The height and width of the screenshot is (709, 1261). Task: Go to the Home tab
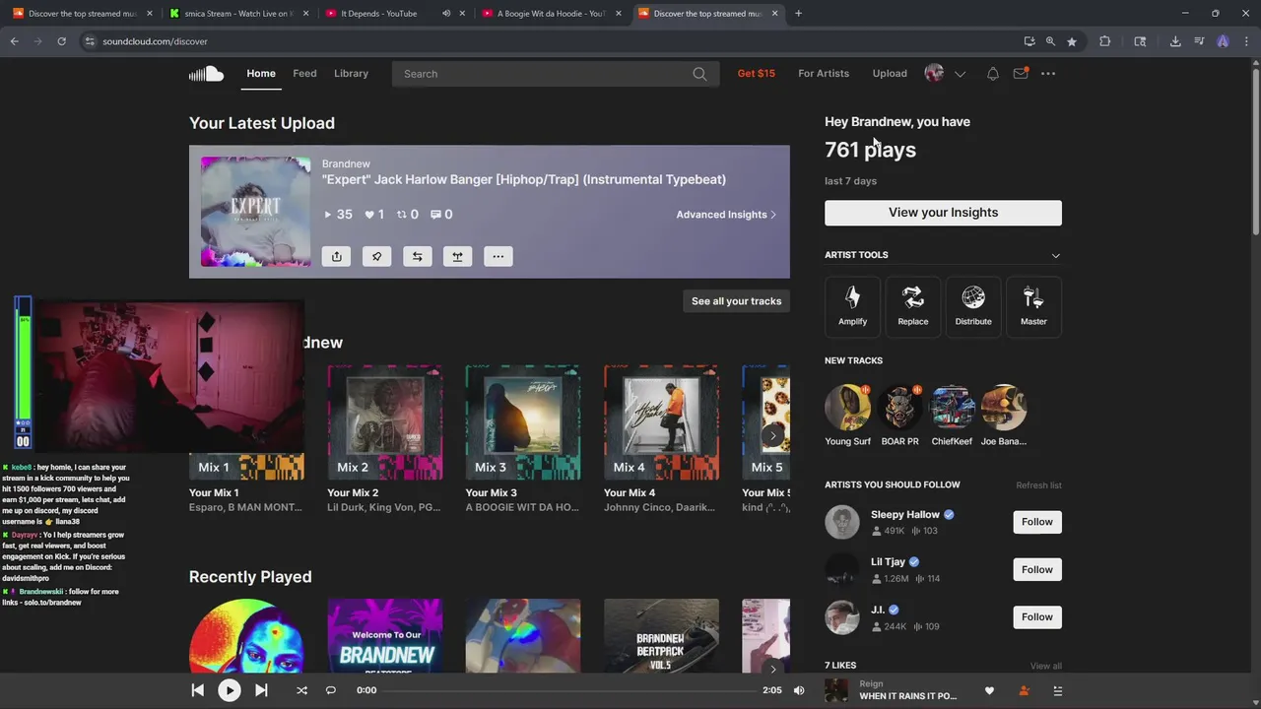click(261, 74)
